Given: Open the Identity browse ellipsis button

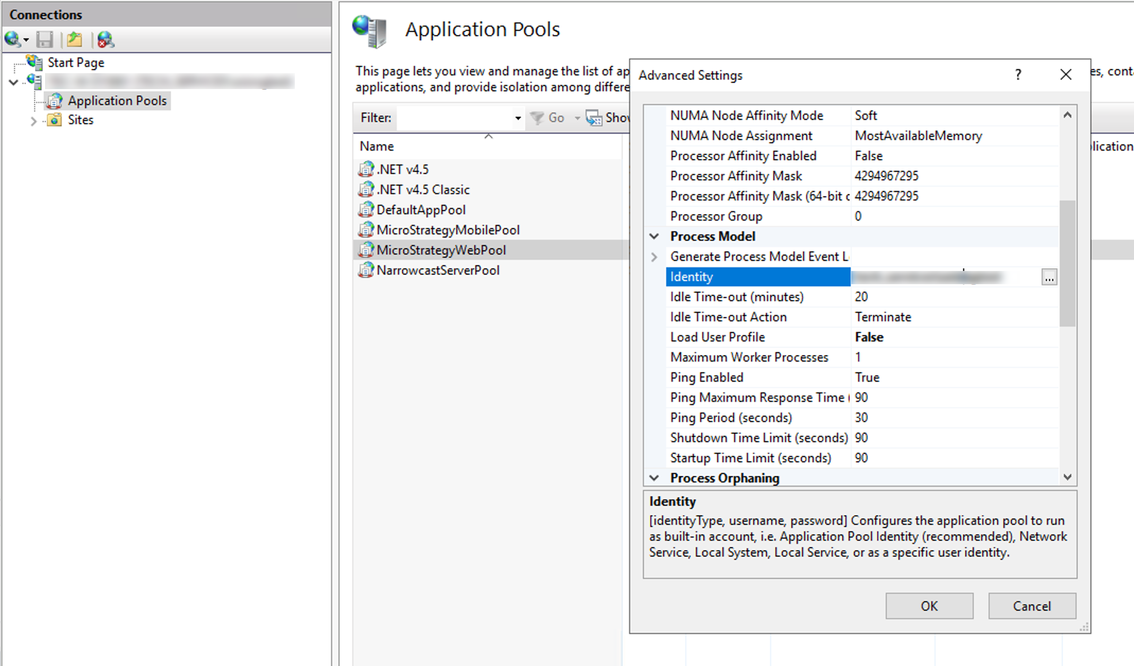Looking at the screenshot, I should (1049, 276).
